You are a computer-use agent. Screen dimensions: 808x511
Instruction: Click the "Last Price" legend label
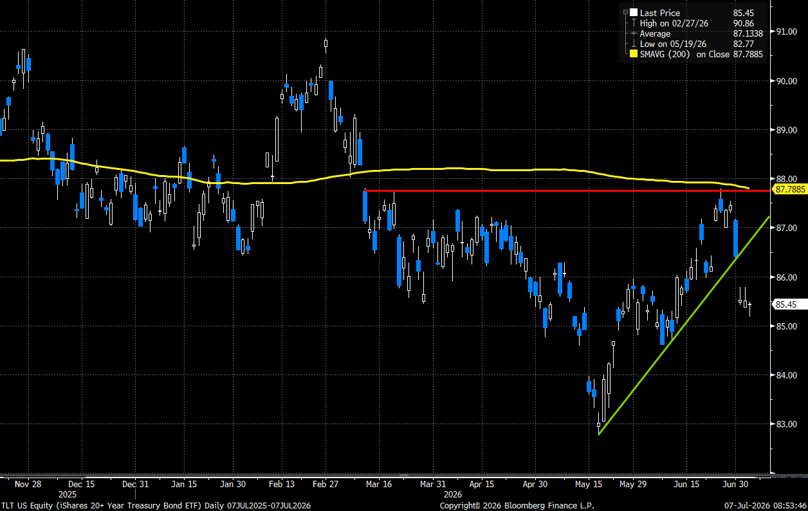click(660, 13)
